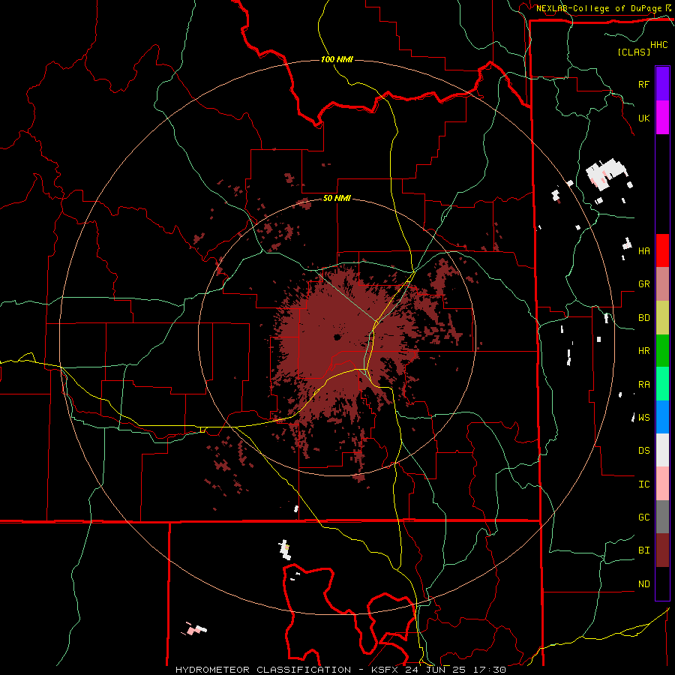
Task: Click the ND black legend color block
Action: tap(662, 583)
